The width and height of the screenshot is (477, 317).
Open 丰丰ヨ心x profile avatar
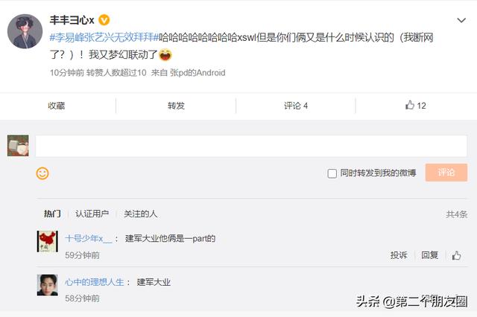[25, 31]
